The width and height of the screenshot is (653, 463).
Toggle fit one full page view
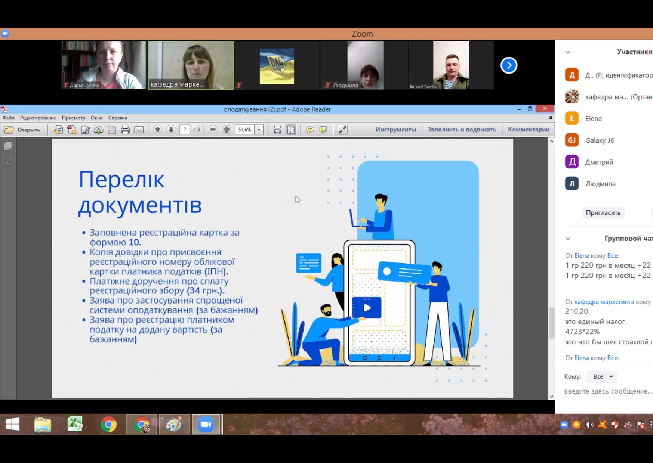tap(291, 130)
